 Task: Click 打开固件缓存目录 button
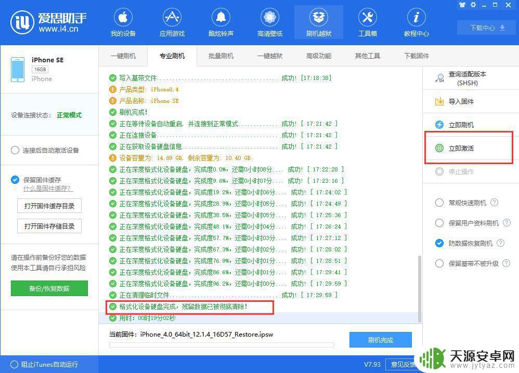coord(49,206)
